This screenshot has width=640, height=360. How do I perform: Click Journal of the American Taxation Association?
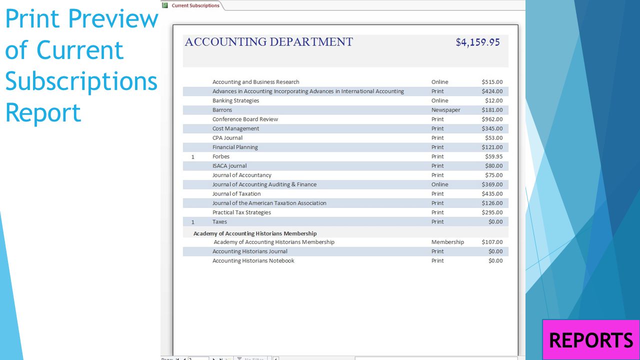click(x=269, y=203)
